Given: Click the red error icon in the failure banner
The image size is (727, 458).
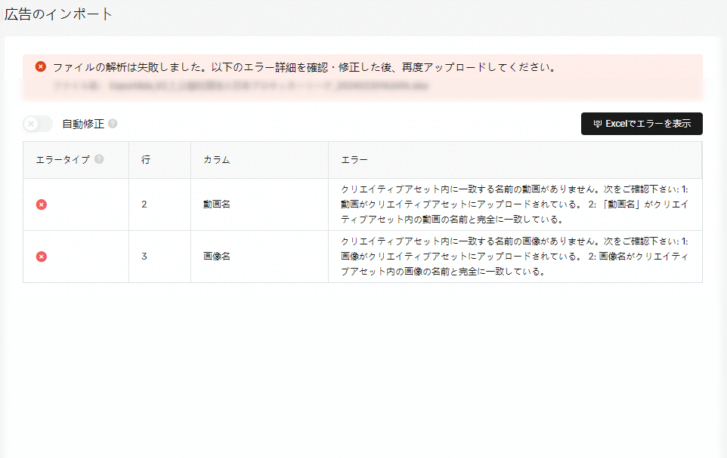Looking at the screenshot, I should point(41,66).
